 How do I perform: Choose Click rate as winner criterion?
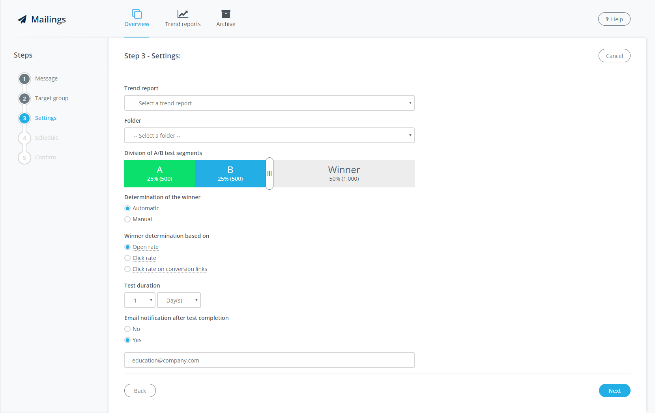pos(127,258)
